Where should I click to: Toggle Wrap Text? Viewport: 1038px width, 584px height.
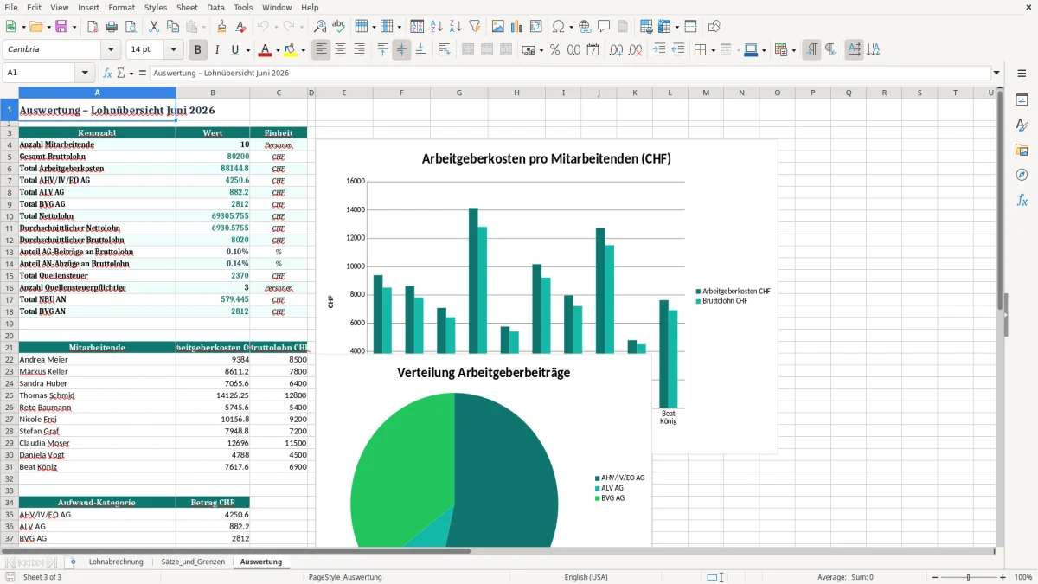pyautogui.click(x=444, y=50)
